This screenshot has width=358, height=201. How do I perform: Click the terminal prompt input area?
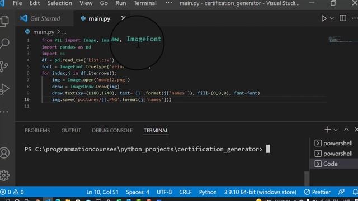point(268,149)
